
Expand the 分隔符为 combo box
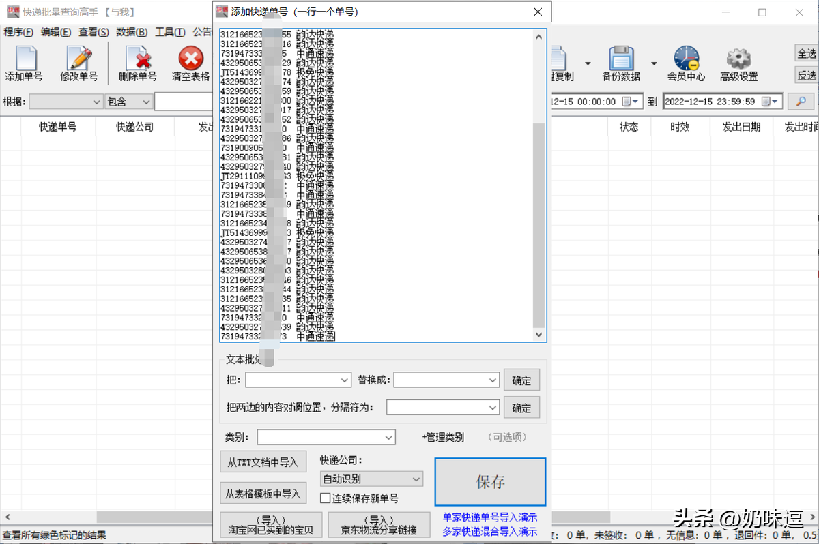[493, 407]
